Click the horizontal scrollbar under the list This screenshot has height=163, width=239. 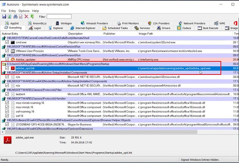[104, 132]
